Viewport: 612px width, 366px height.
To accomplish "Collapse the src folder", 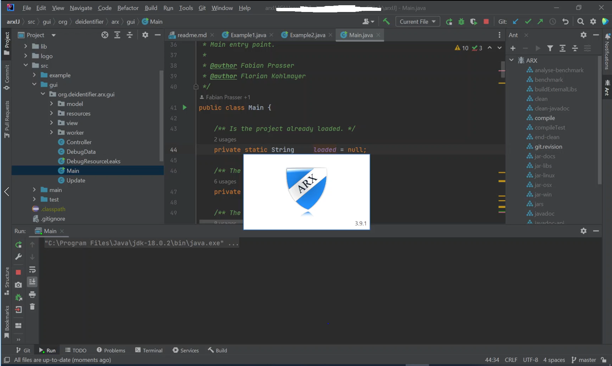I will tap(25, 65).
